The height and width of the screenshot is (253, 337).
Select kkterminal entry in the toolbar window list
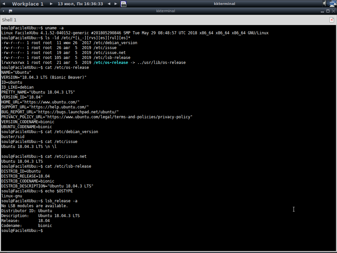(x=224, y=4)
